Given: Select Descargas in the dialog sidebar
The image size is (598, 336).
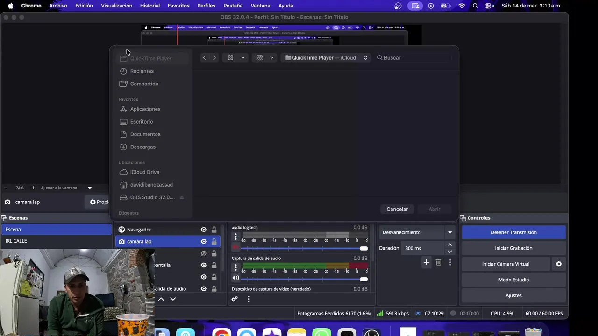Looking at the screenshot, I should tap(151, 147).
